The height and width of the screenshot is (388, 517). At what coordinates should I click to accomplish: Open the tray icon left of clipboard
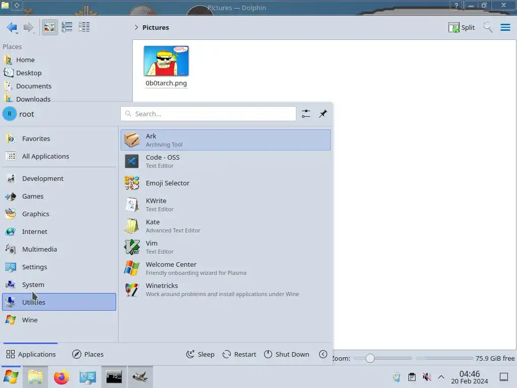(397, 377)
